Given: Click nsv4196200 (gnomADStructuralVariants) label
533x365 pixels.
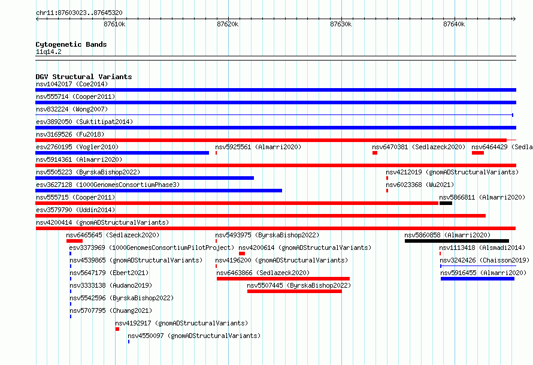Looking at the screenshot, I should tap(281, 260).
